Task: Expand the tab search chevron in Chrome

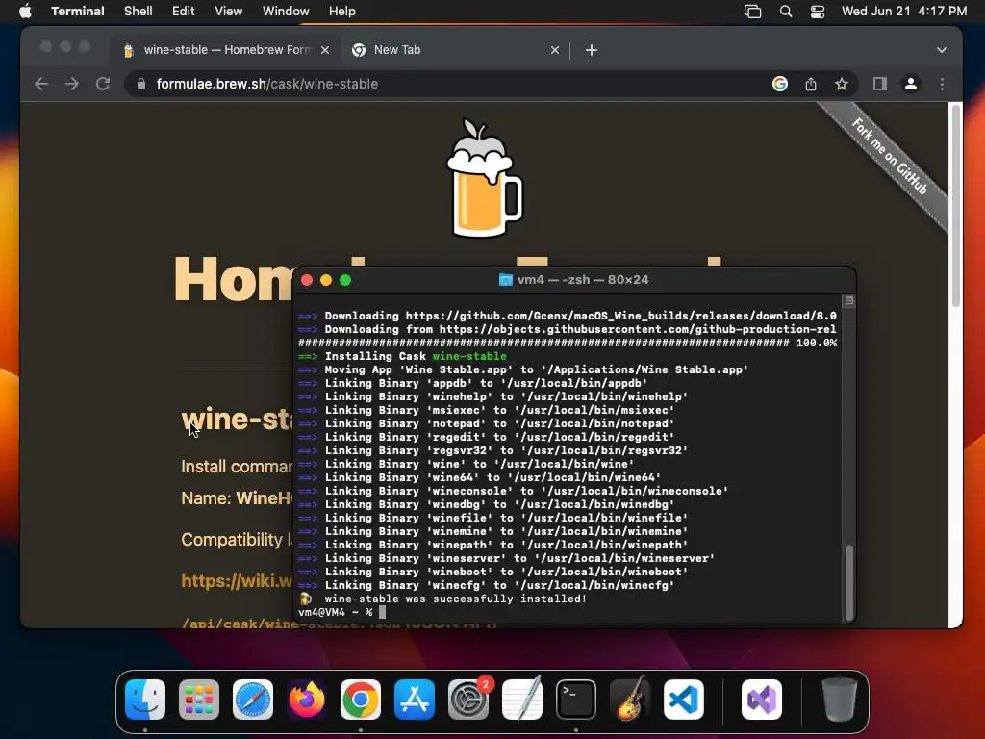Action: (x=941, y=50)
